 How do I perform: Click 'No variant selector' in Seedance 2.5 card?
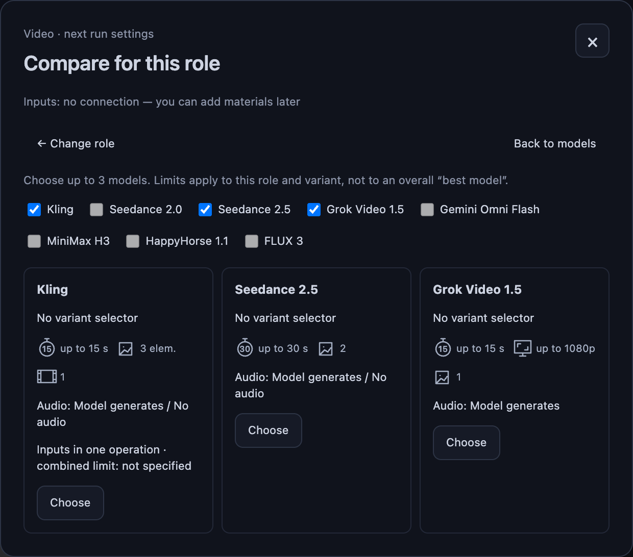click(285, 318)
